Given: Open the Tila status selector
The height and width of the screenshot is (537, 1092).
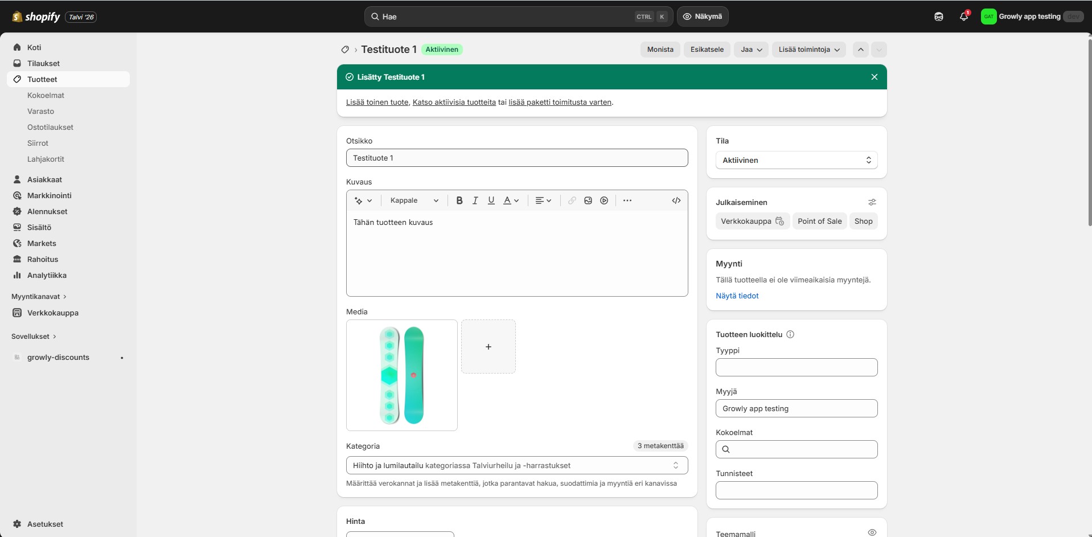Looking at the screenshot, I should point(796,160).
